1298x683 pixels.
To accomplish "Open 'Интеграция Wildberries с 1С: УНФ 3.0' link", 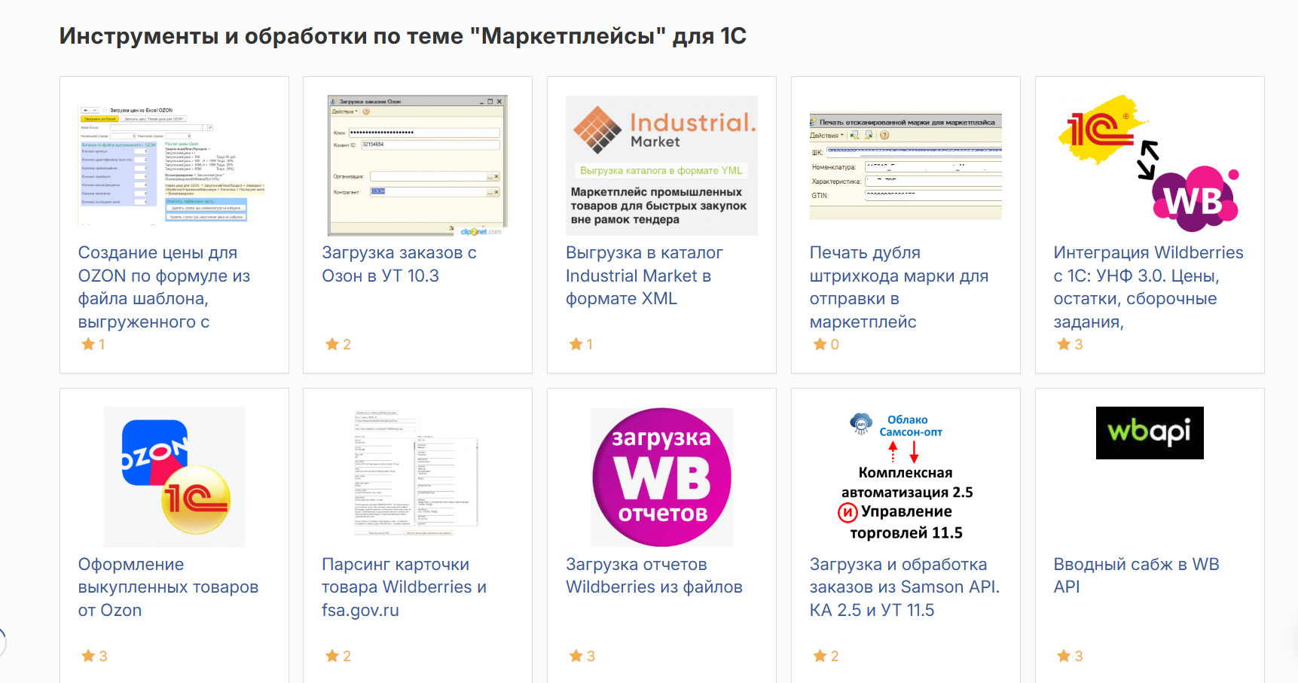I will tap(1148, 287).
